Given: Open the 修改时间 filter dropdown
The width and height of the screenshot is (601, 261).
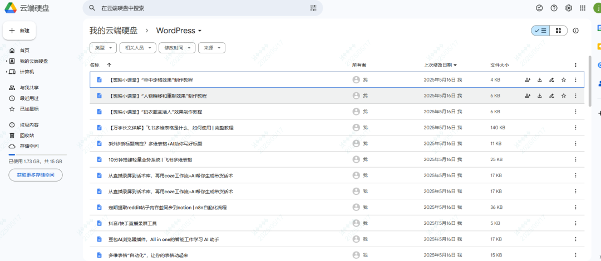Looking at the screenshot, I should click(x=177, y=48).
